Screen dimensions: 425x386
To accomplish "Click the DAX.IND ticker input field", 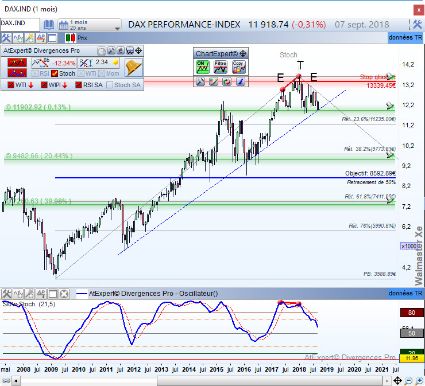I will point(20,24).
